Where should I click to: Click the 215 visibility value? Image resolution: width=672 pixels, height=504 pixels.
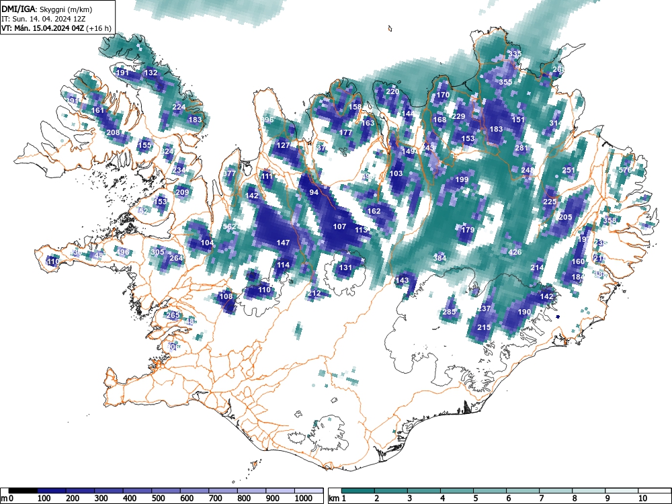pyautogui.click(x=484, y=327)
